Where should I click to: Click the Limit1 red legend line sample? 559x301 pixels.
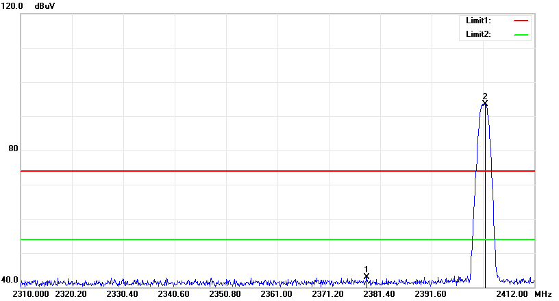521,21
